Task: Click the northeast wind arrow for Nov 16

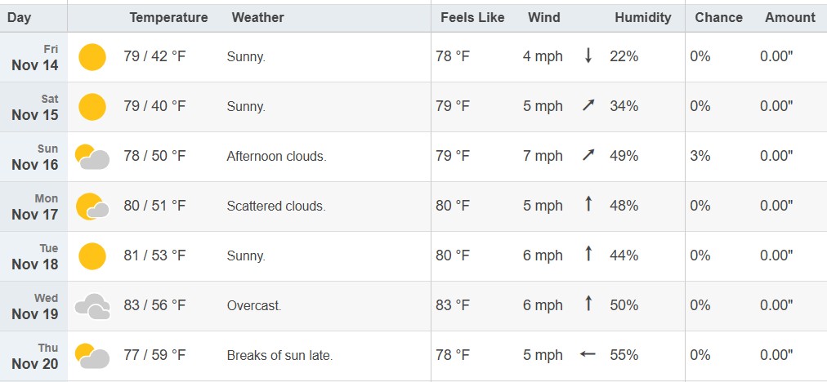Action: coord(588,156)
